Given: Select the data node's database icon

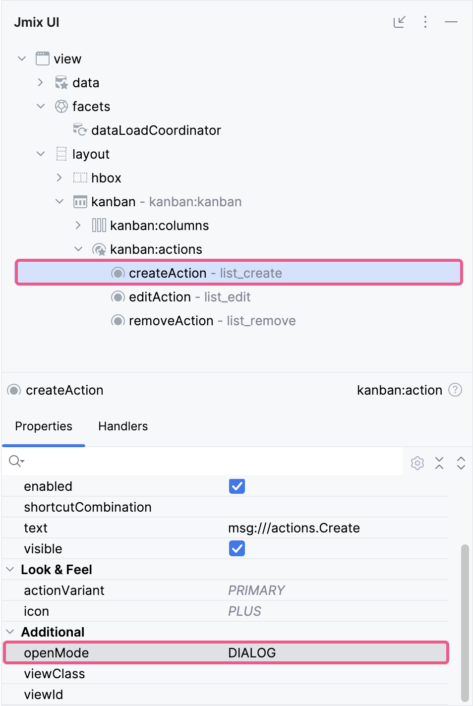Looking at the screenshot, I should 60,82.
